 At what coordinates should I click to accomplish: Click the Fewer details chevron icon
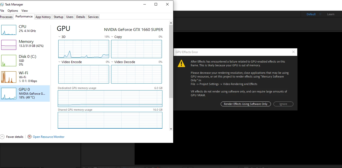(x=2, y=137)
